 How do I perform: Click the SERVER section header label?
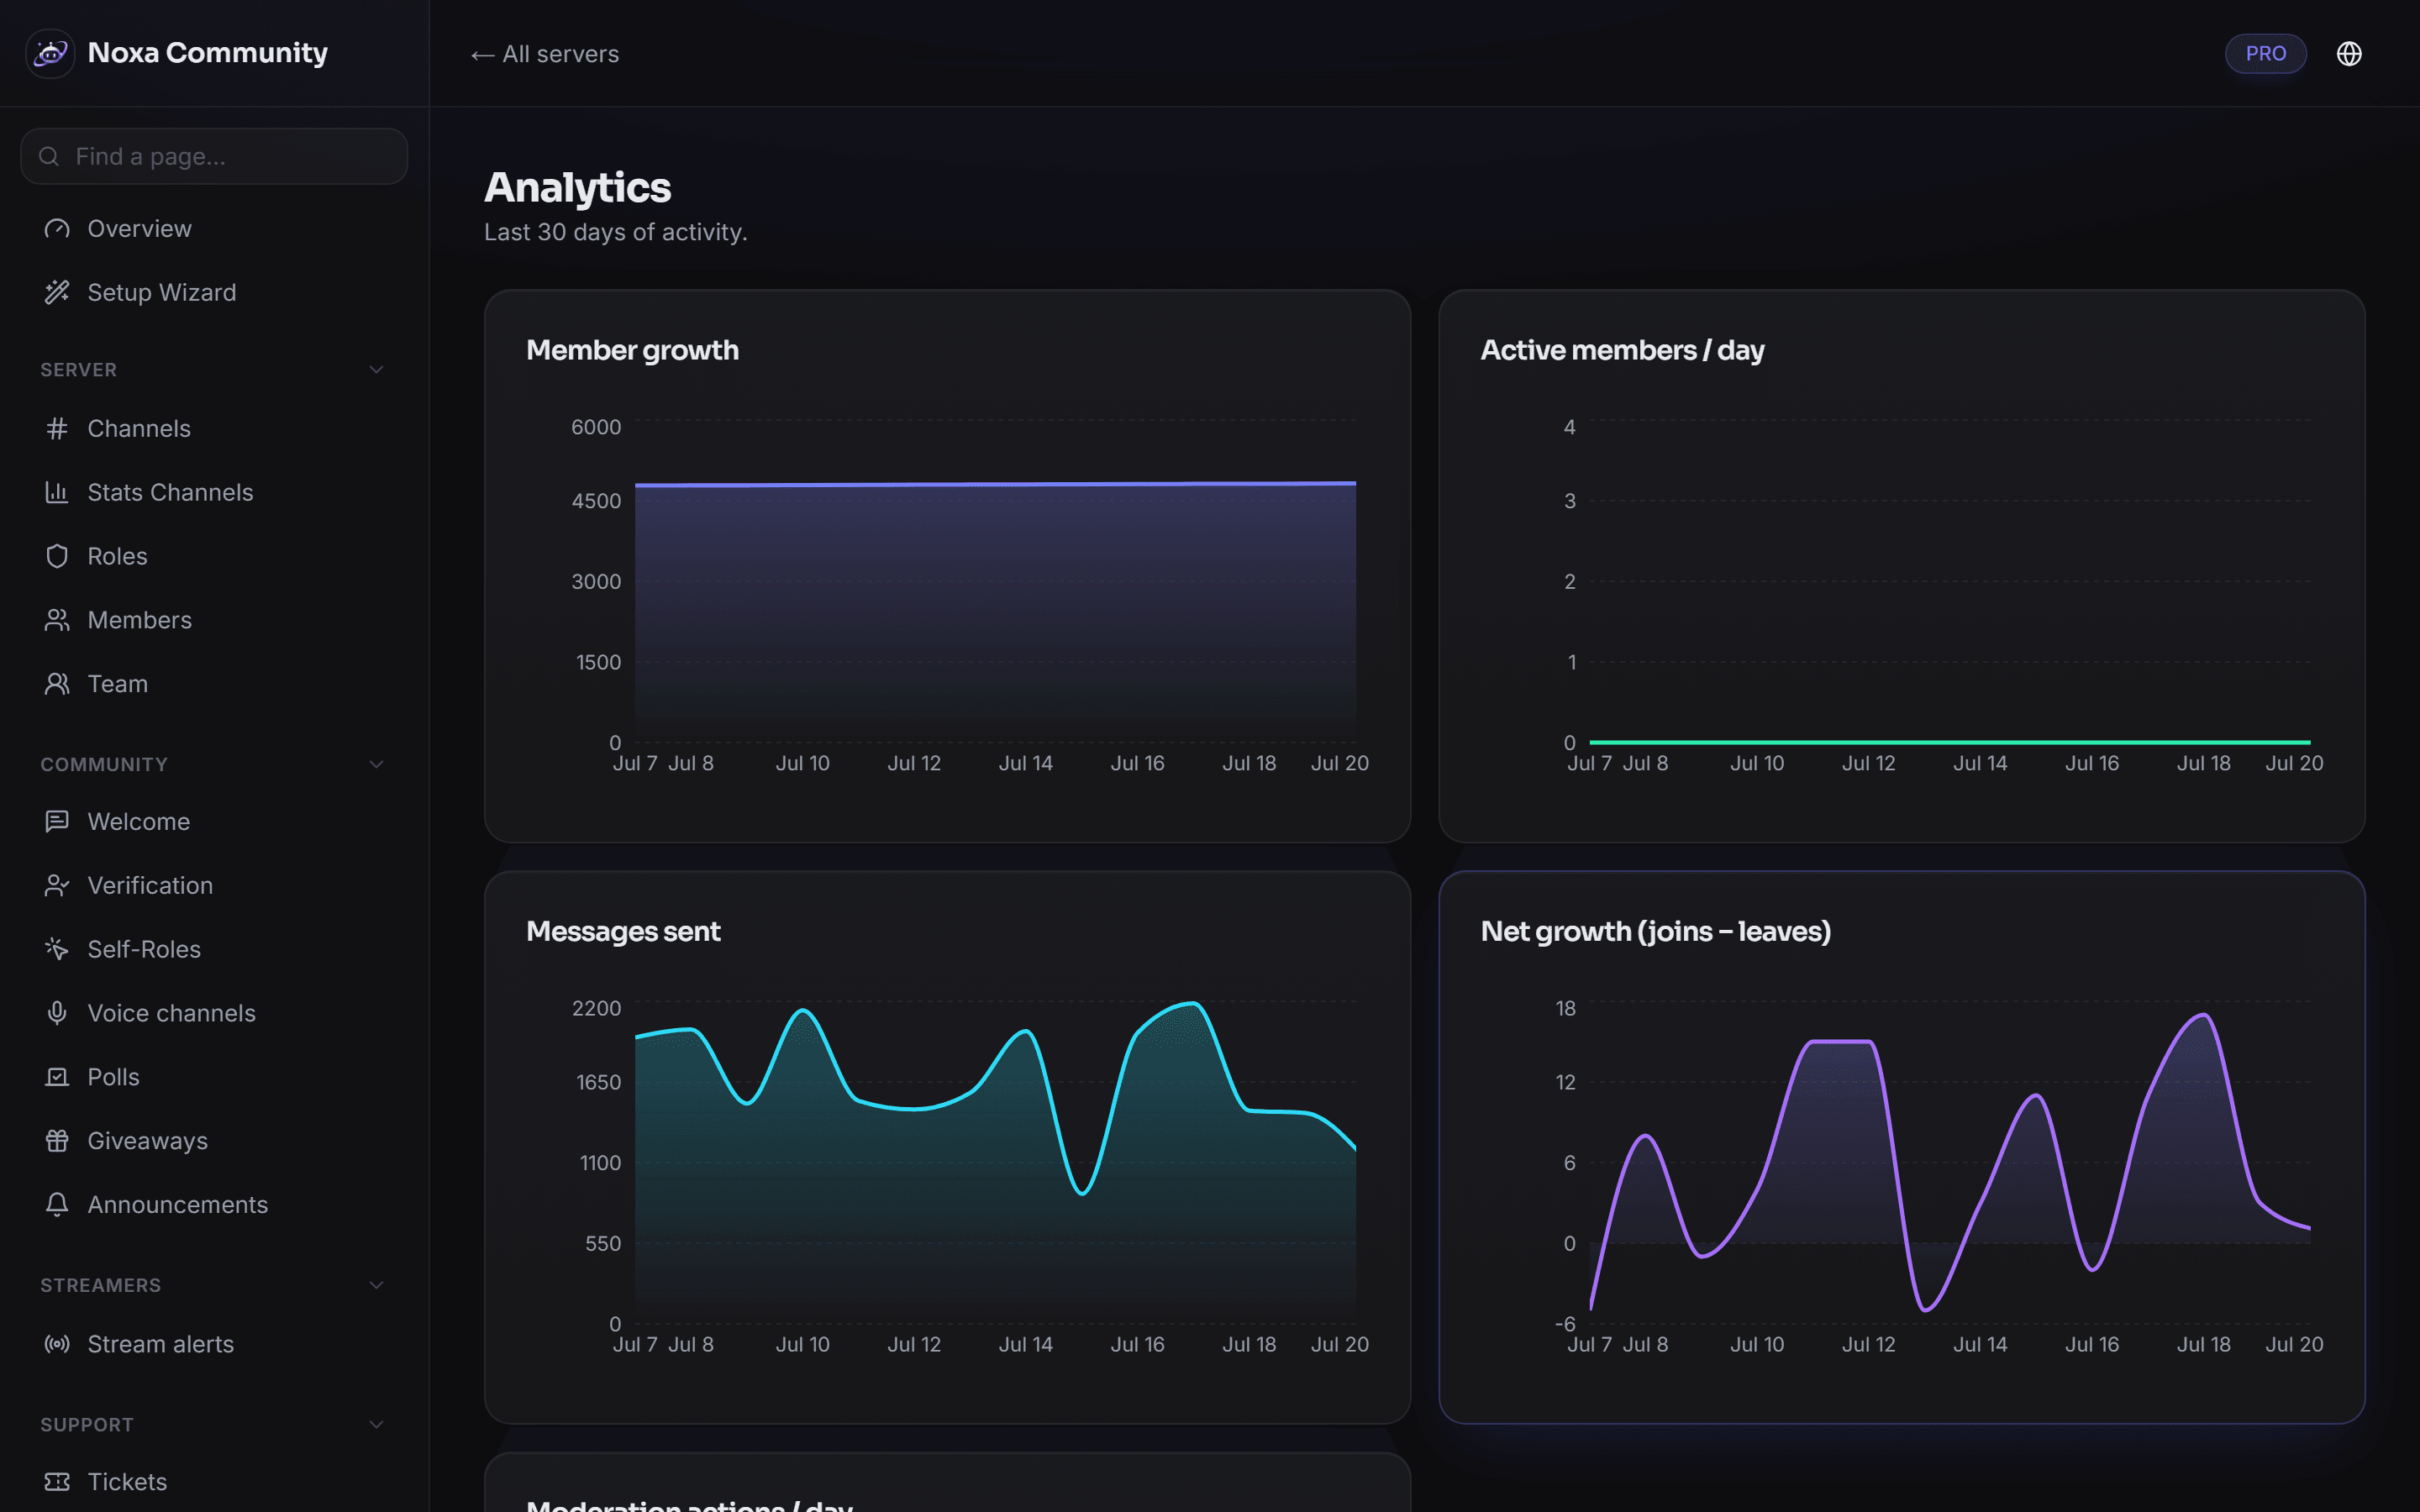(79, 370)
